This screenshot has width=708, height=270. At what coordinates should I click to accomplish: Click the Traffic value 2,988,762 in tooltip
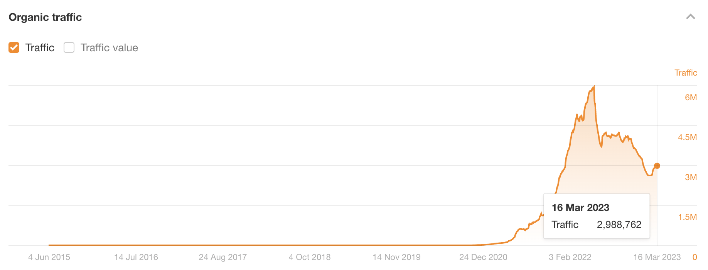pyautogui.click(x=619, y=224)
